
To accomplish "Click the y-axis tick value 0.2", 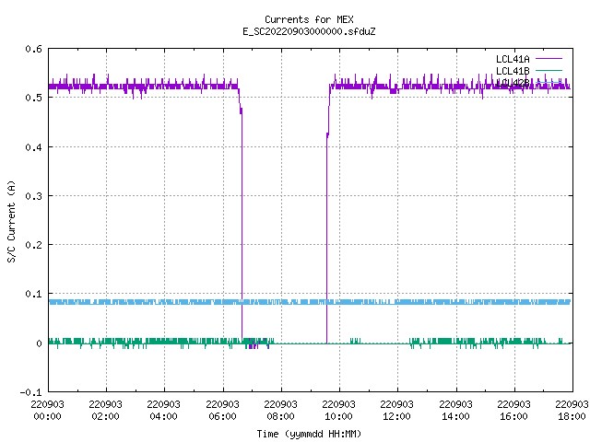I will [x=33, y=245].
